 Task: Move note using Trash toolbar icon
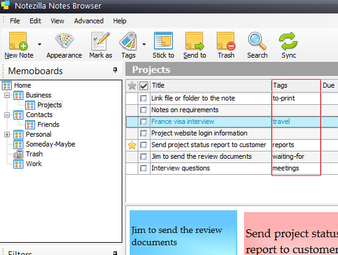(226, 41)
